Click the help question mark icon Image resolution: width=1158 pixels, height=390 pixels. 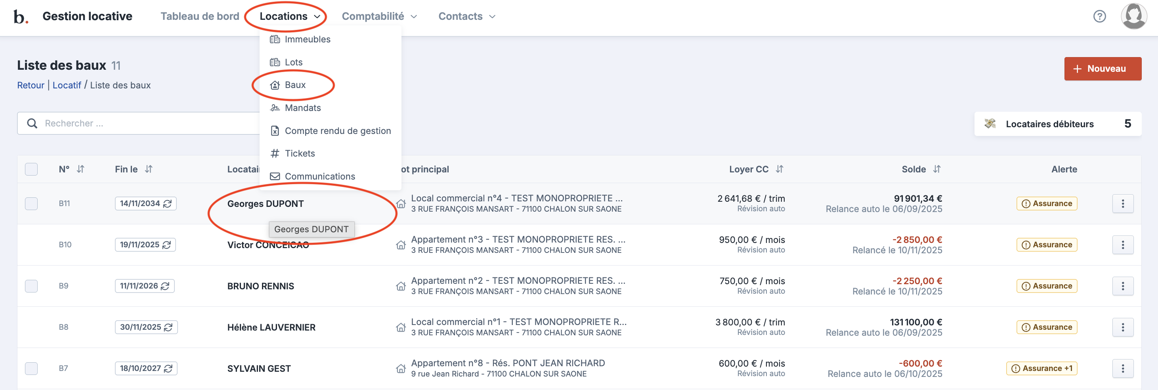[x=1099, y=17]
